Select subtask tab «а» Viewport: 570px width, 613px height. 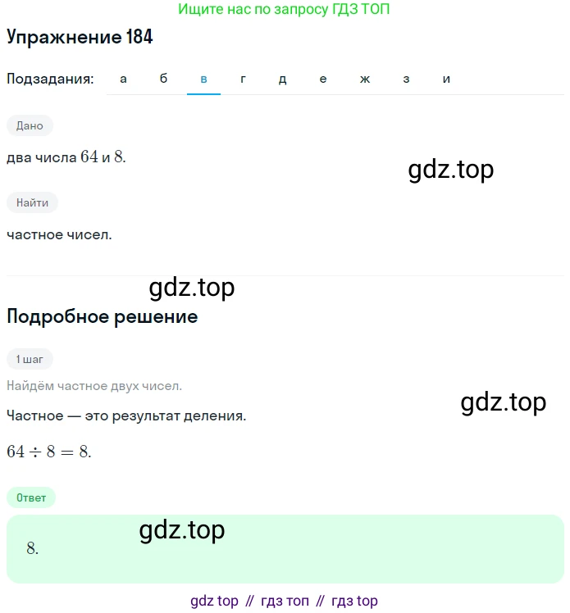click(123, 79)
